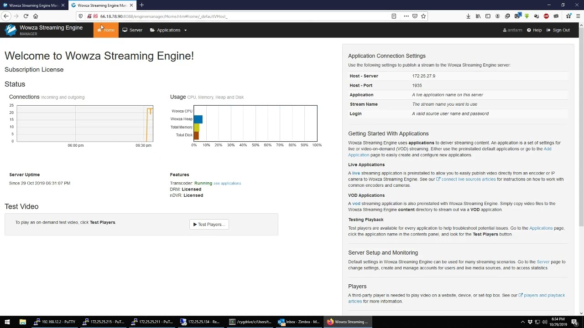Screen dimensions: 584x328
Task: Switch to the cygdrive terminal taskbar window
Action: 250,322
